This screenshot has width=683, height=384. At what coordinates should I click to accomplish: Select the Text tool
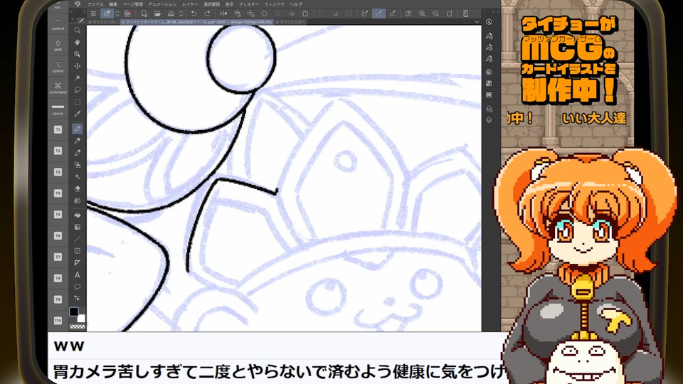[77, 274]
